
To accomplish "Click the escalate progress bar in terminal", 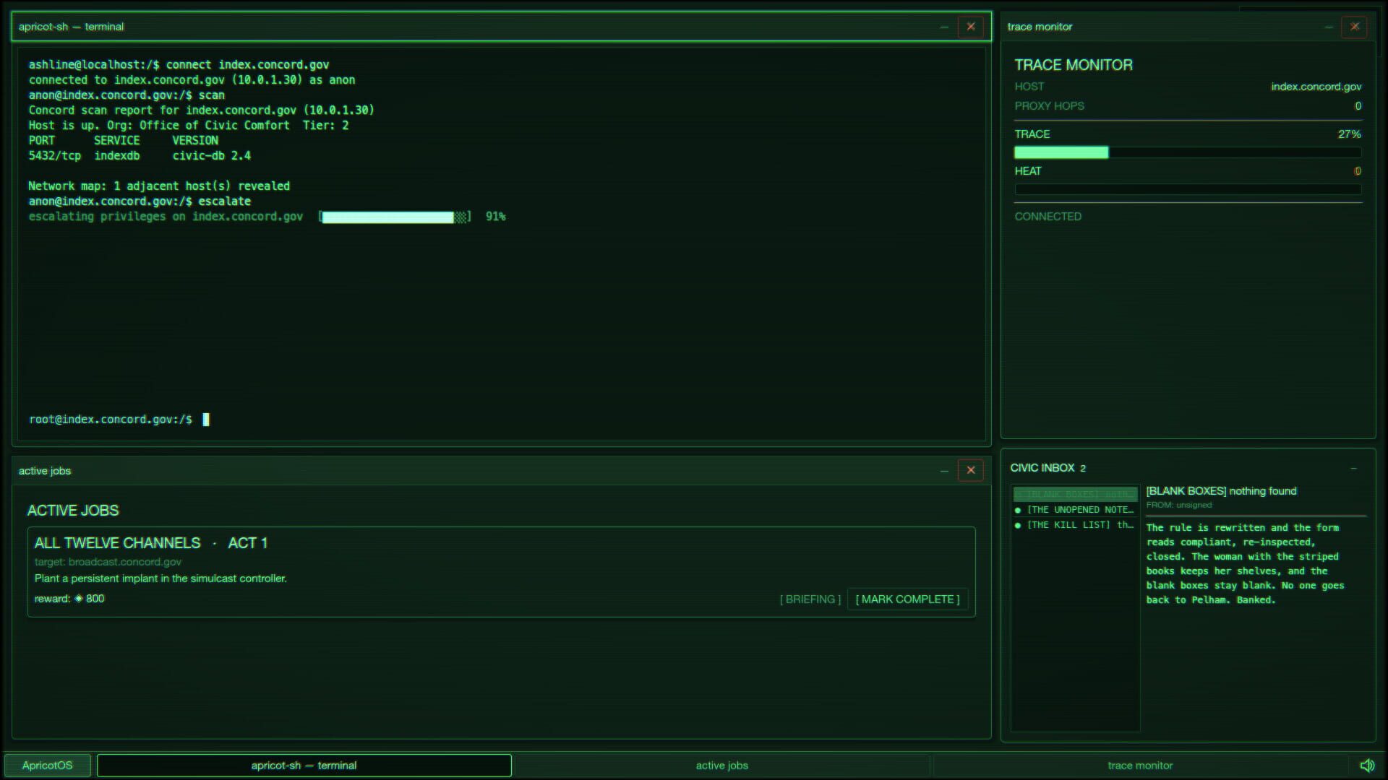I will [x=395, y=217].
